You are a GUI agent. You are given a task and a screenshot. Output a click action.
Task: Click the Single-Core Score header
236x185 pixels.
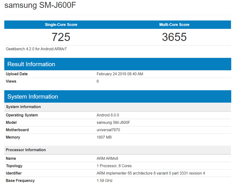click(x=61, y=25)
